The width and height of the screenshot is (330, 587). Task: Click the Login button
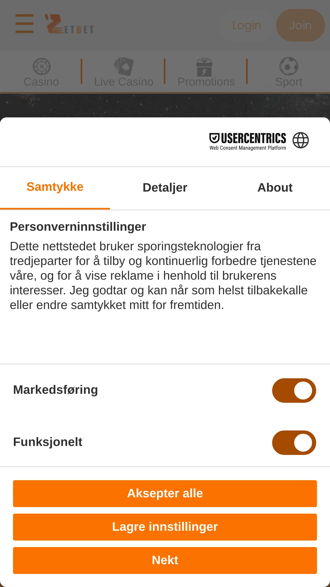point(247,25)
